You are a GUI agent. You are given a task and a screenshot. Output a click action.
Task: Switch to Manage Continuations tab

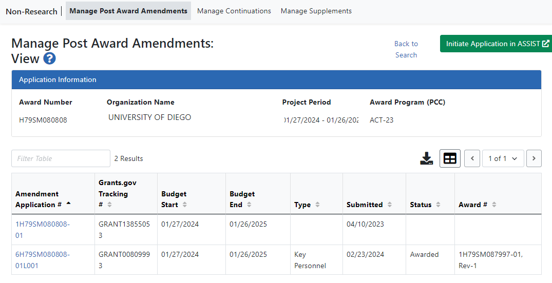234,11
